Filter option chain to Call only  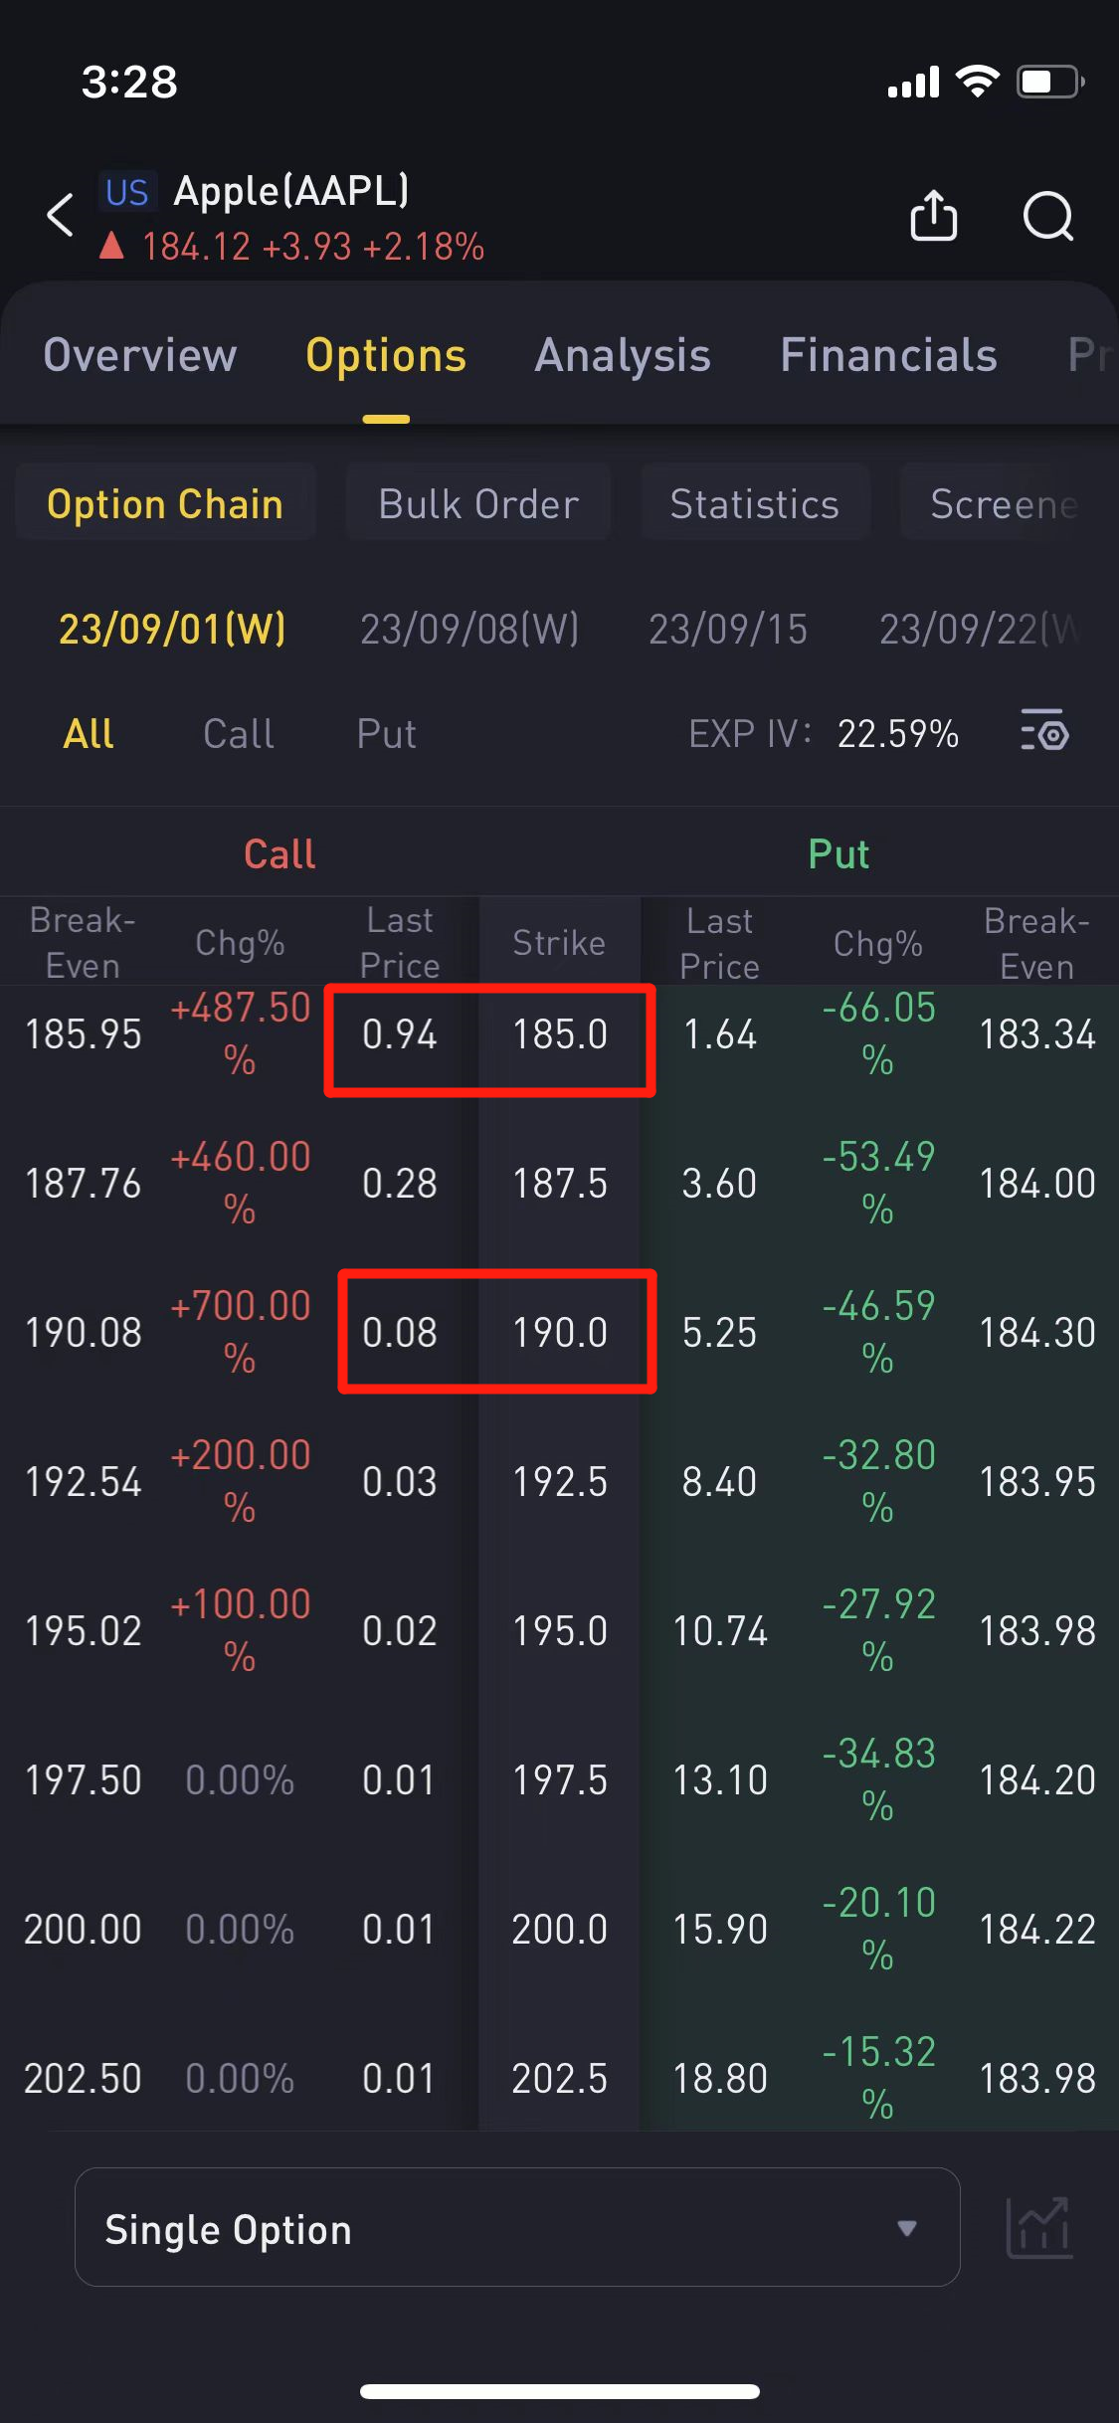[239, 734]
